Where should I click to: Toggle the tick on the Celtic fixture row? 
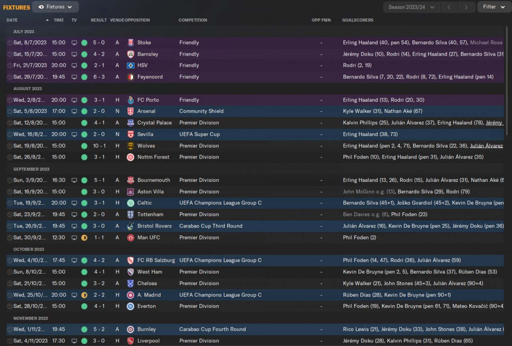(x=10, y=203)
